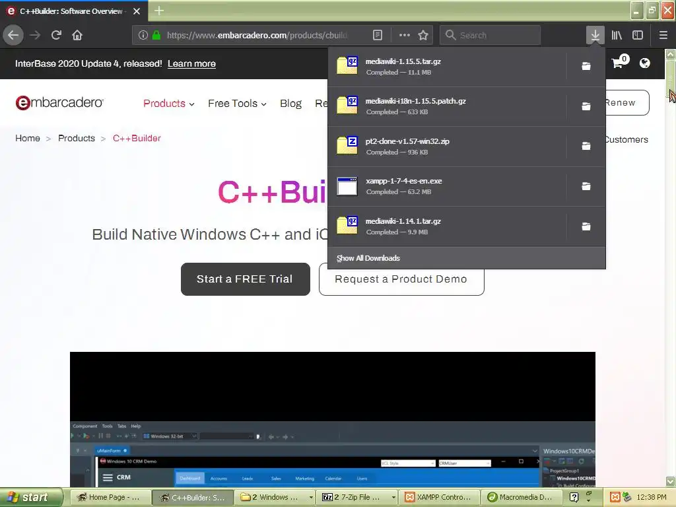Show sidebars toolbar button
This screenshot has height=507, width=676.
(x=638, y=35)
